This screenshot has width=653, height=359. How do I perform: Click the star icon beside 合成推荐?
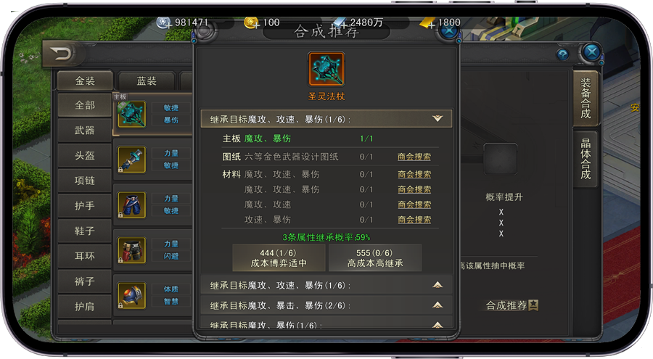533,305
